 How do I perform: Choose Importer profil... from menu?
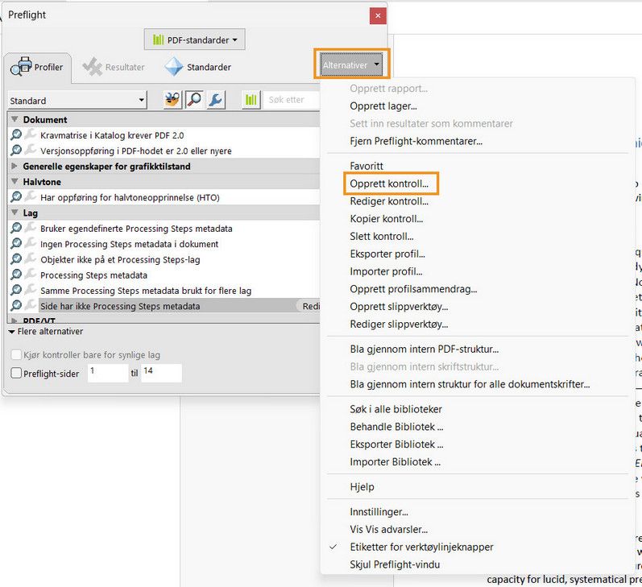[x=386, y=271]
